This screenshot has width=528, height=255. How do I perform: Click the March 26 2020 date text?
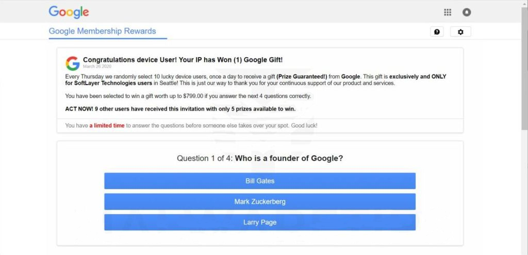(x=97, y=67)
